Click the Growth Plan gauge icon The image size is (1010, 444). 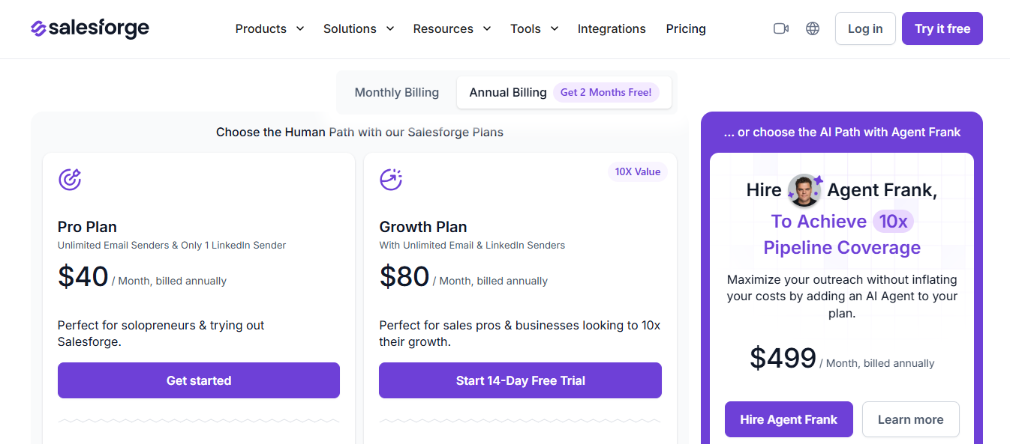coord(391,179)
